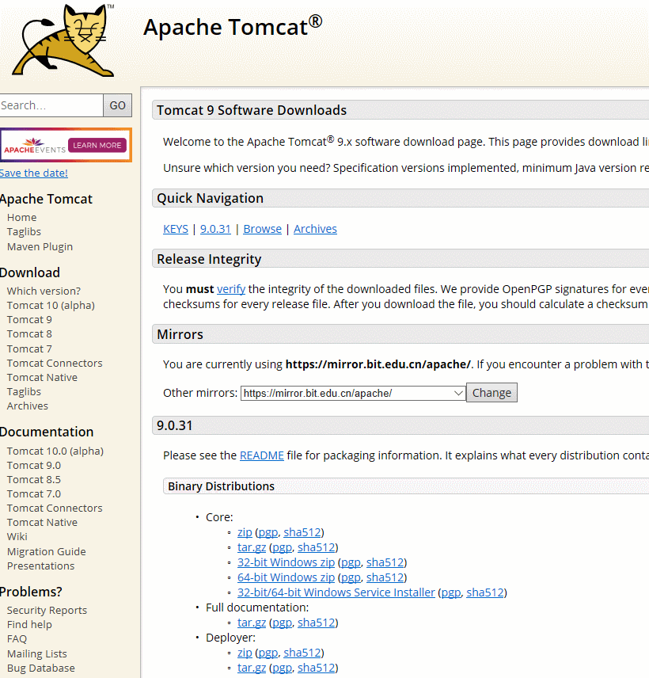Open pgp signature for Core tar.gz

pyautogui.click(x=282, y=548)
